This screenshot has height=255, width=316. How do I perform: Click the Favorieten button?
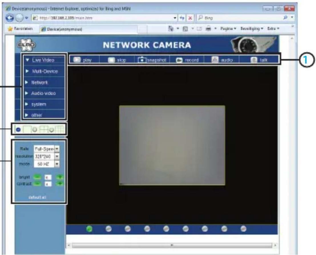(x=20, y=29)
